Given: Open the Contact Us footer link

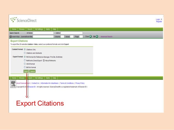Looking at the screenshot, I should pyautogui.click(x=35, y=83).
